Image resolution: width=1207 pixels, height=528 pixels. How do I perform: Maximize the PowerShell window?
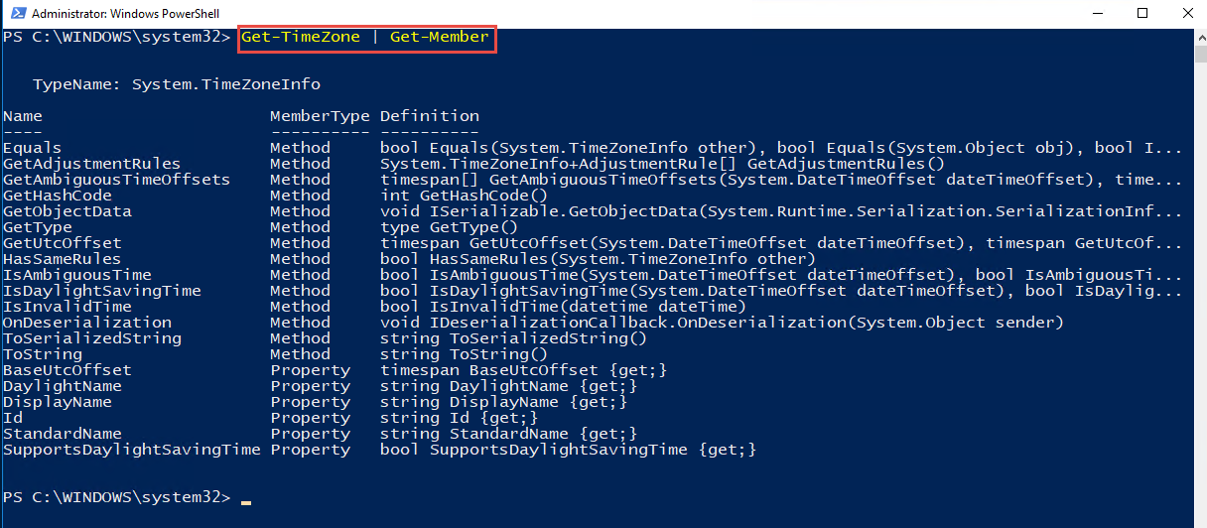[1140, 13]
